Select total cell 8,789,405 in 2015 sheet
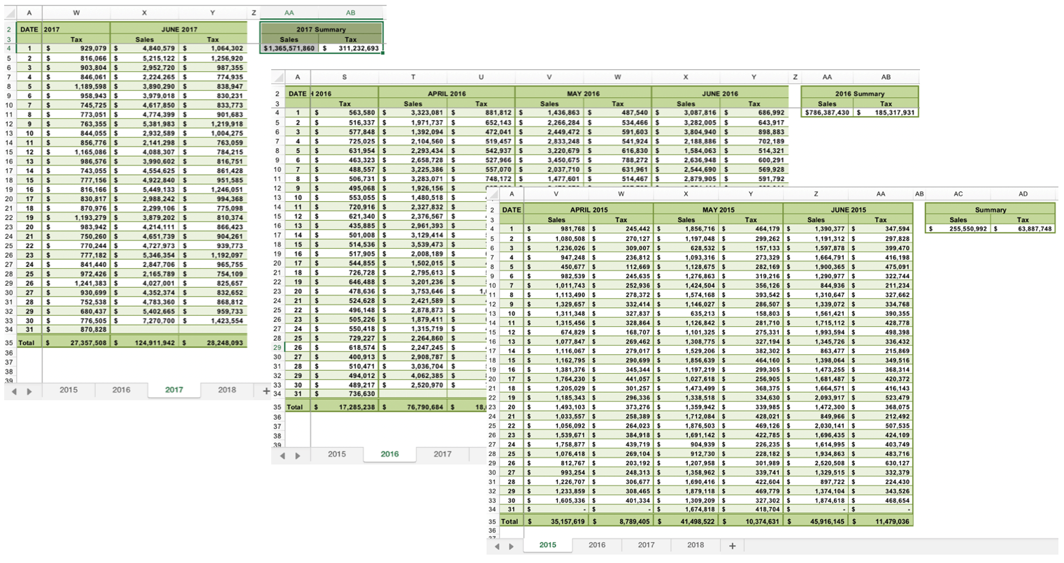Viewport: 1064px width, 563px height. (621, 521)
